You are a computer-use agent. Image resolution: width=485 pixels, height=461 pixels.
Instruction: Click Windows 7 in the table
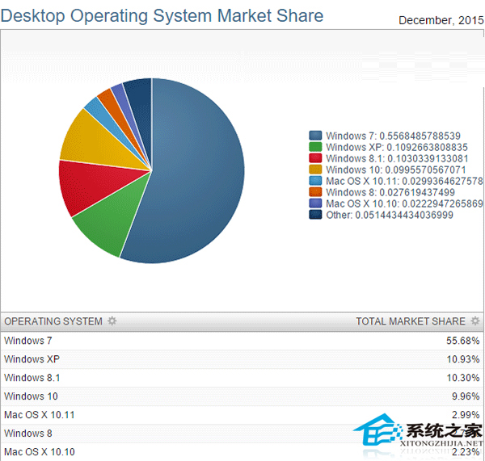pos(27,341)
